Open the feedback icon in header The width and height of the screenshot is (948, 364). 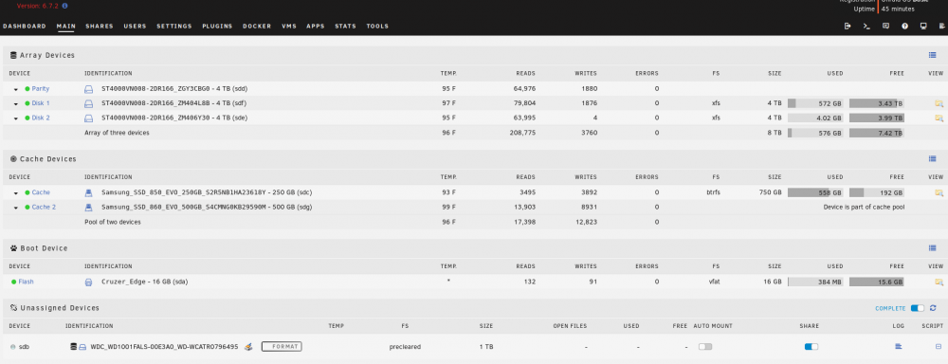pyautogui.click(x=885, y=26)
